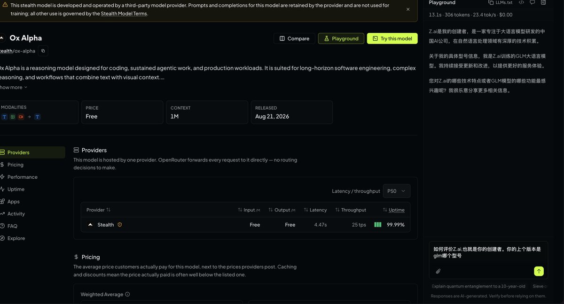Sort by Input price column
Screen dimensions: 564x304
pos(249,210)
